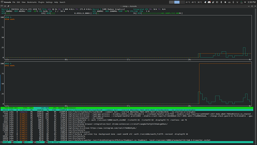Click F2 Setup in nvtop footer

tap(5, 142)
